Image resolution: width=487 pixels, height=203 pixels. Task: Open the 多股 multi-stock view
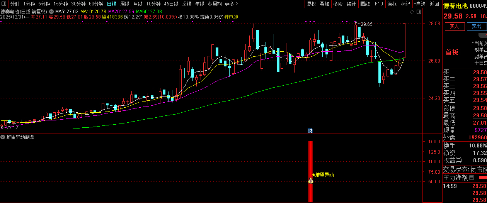click(338, 4)
